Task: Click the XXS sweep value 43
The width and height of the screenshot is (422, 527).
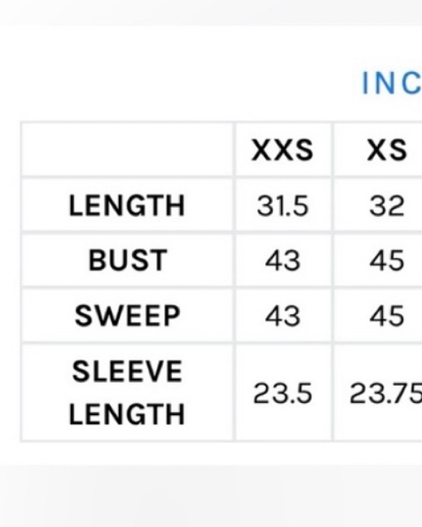Action: 283,316
